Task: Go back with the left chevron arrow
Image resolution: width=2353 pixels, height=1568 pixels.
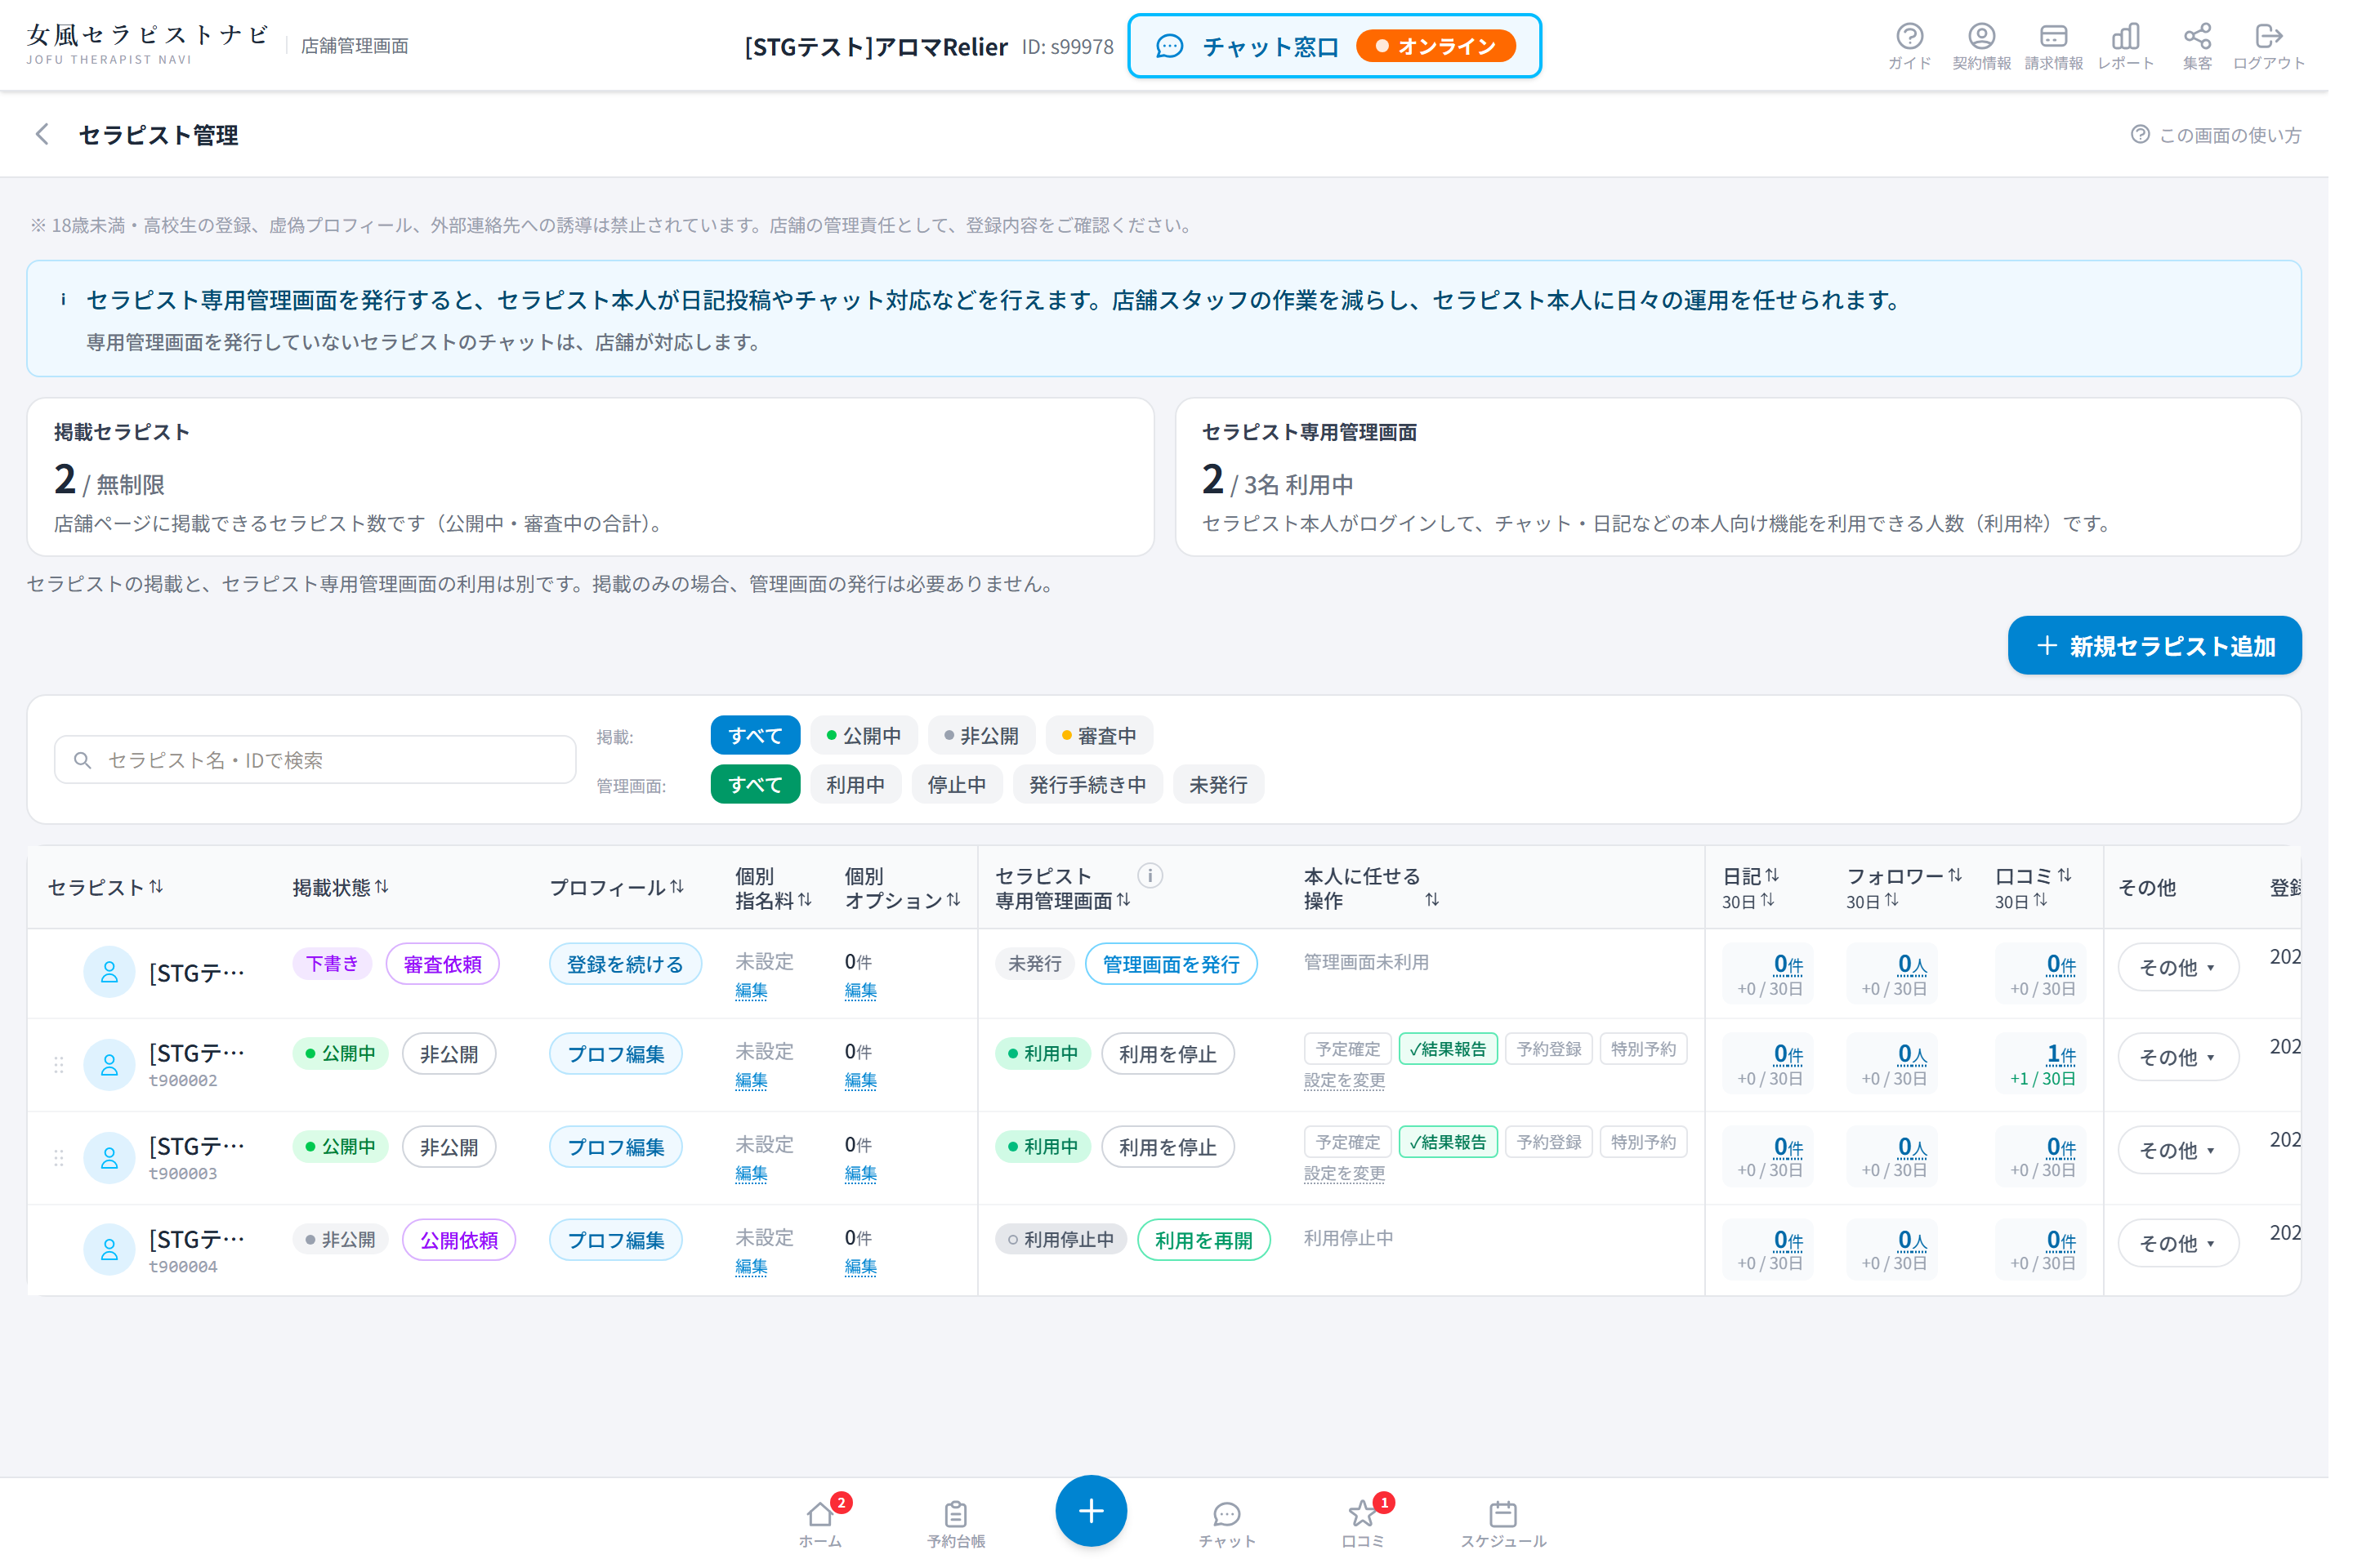Action: [42, 135]
